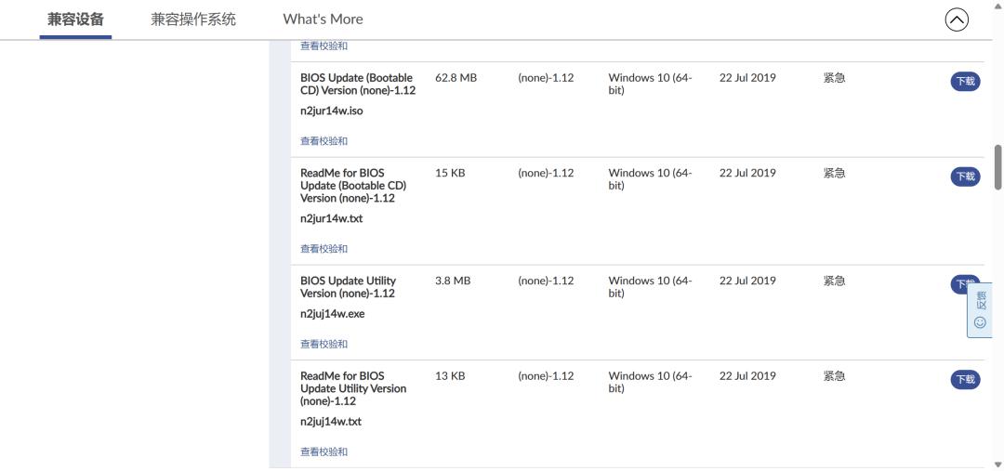View checksum for n2juj14w.txt
The image size is (1004, 471).
324,452
